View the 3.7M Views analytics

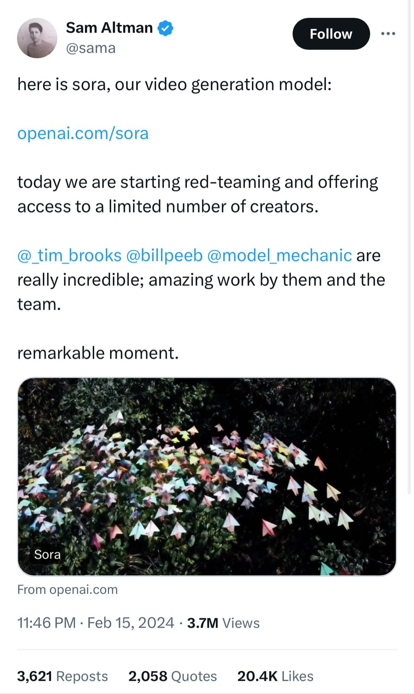click(223, 623)
